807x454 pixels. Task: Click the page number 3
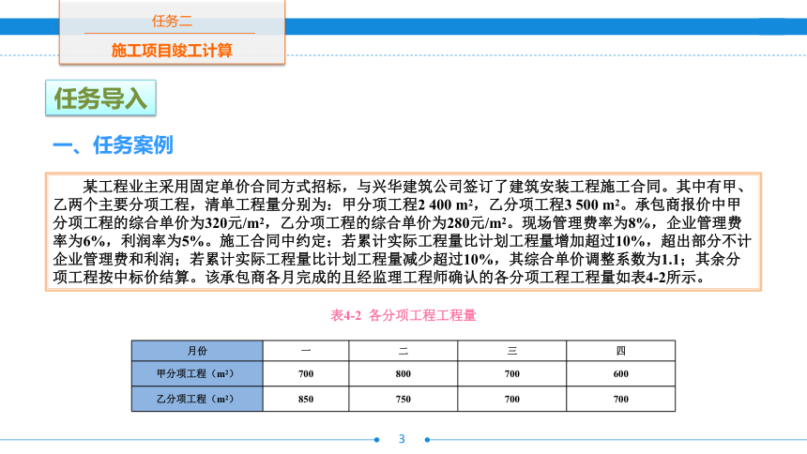pos(402,439)
